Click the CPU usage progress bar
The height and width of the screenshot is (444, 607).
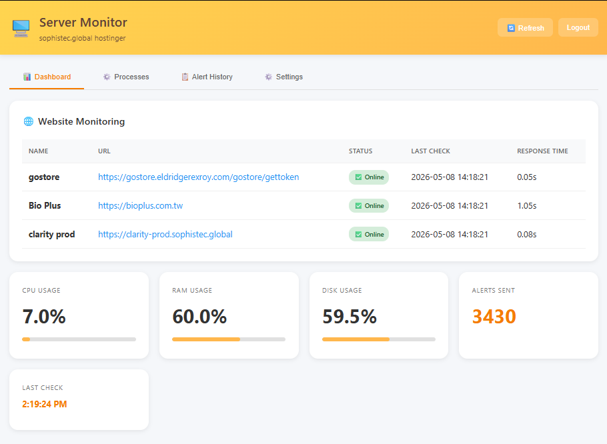(x=79, y=339)
